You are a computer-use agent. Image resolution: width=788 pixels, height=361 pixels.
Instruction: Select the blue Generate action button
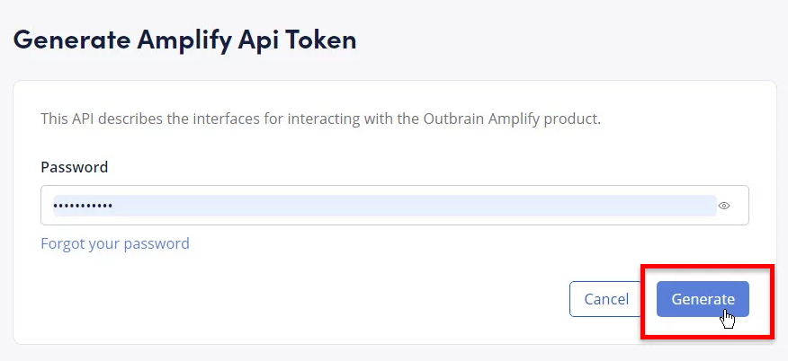click(x=703, y=299)
